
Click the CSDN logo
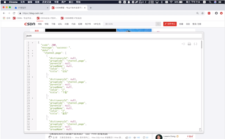tap(30, 24)
